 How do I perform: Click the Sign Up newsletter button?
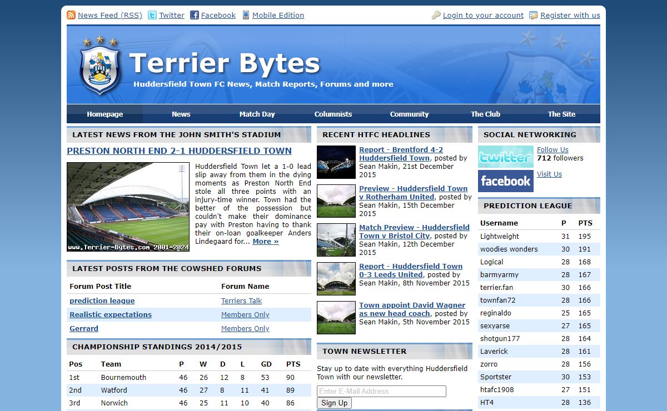(335, 403)
